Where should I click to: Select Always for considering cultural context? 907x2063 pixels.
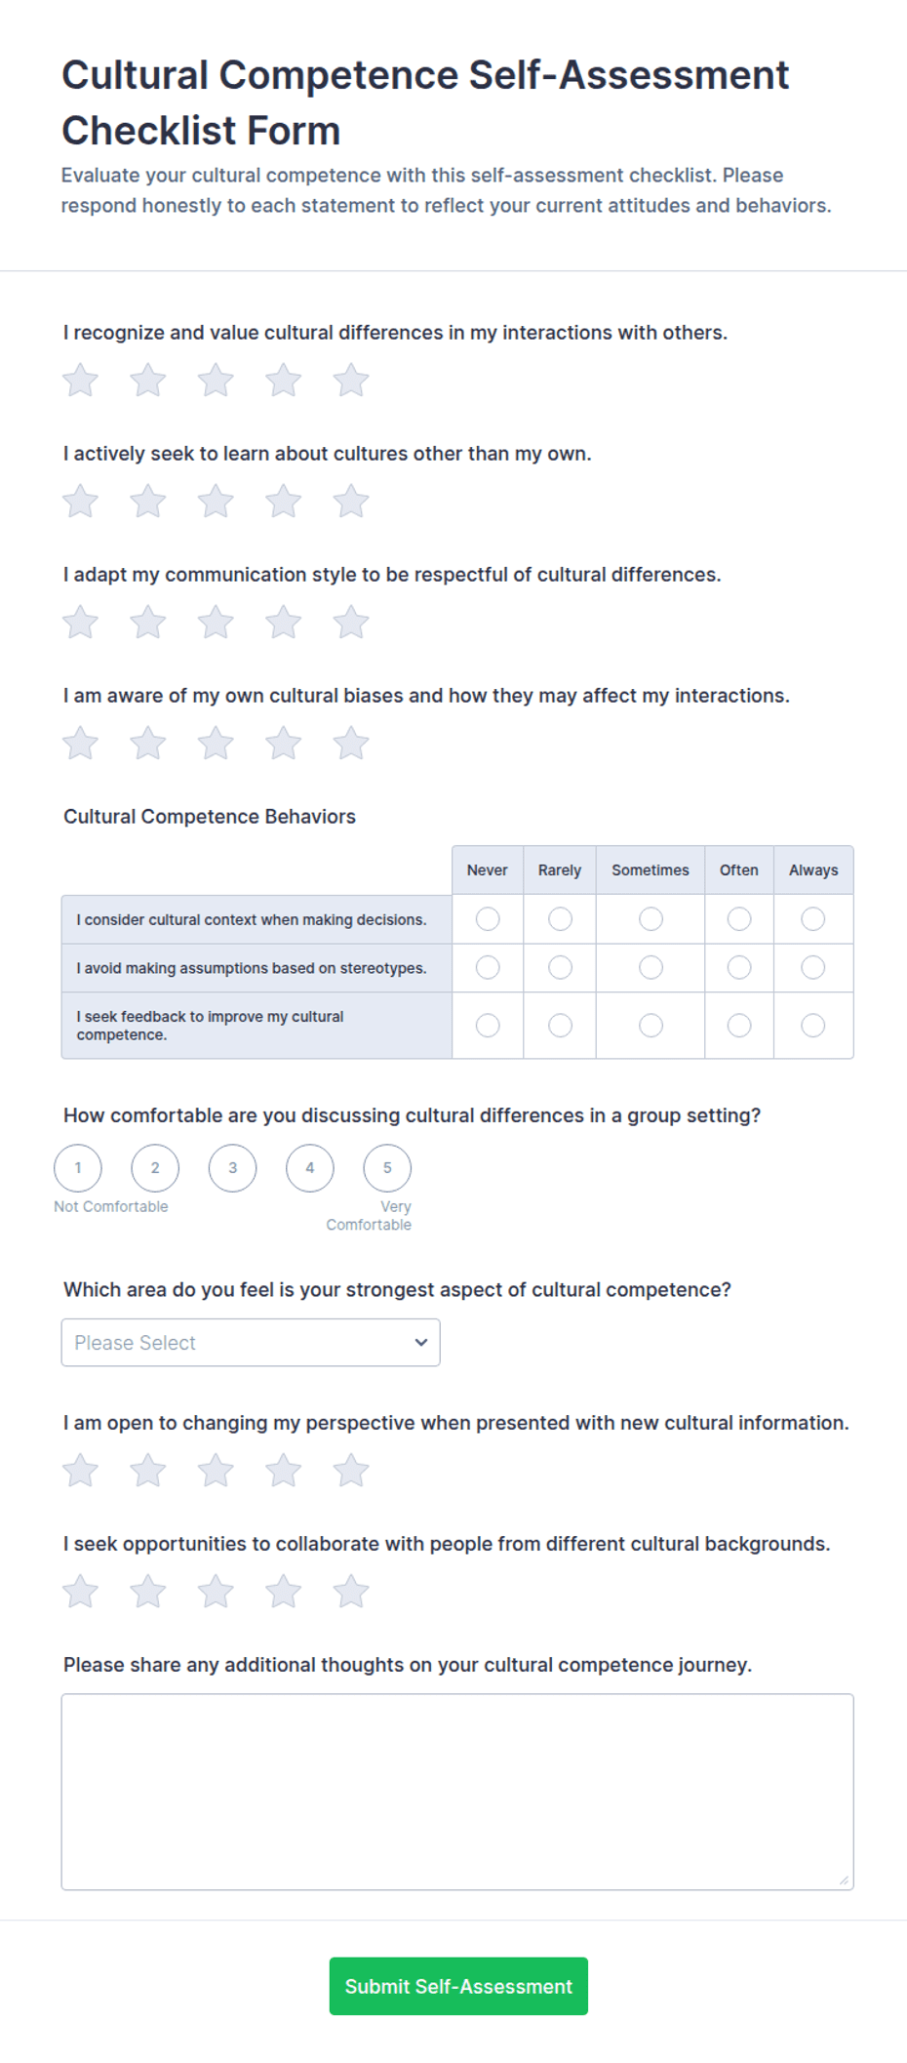click(812, 919)
